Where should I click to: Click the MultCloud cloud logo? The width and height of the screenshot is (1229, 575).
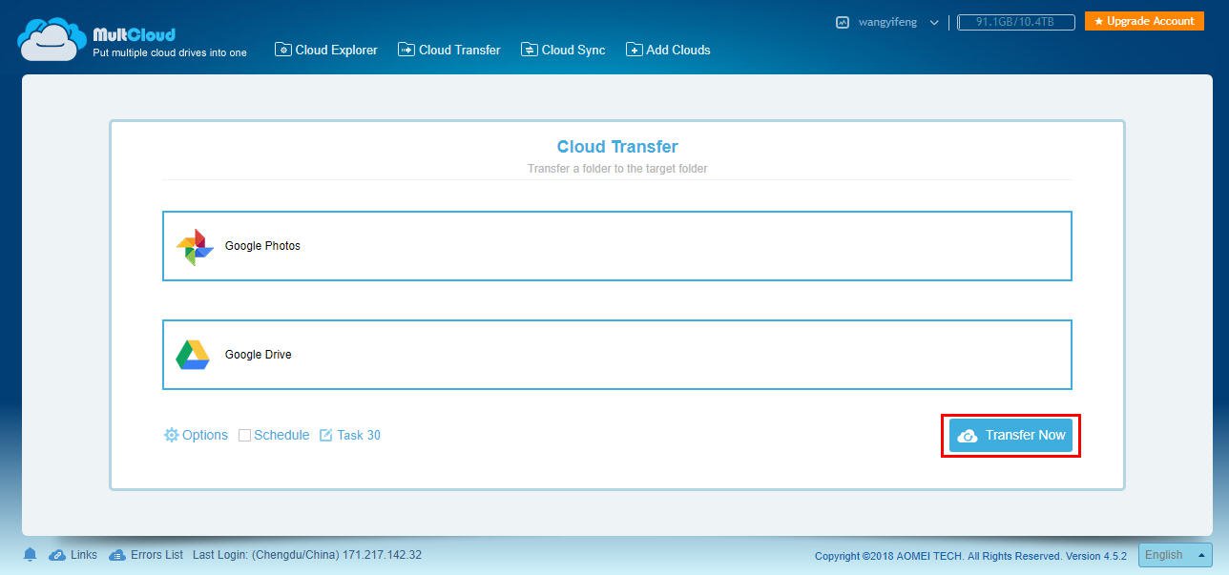tap(52, 39)
